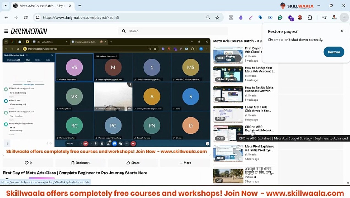
Task: Click the 'Meta Ads Course Batch - 3' playlist heading
Action: 236,41
